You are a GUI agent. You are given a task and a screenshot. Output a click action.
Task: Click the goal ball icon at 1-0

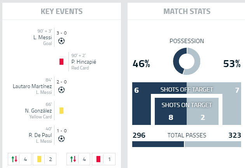[61, 139]
